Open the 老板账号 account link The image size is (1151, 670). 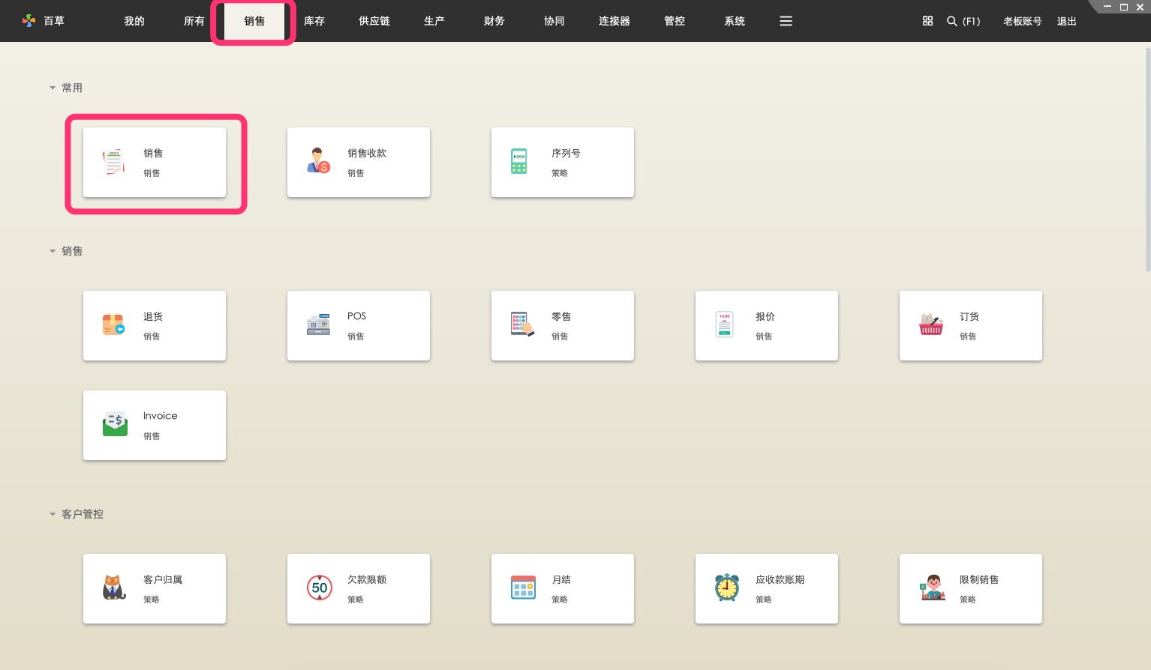click(1022, 21)
